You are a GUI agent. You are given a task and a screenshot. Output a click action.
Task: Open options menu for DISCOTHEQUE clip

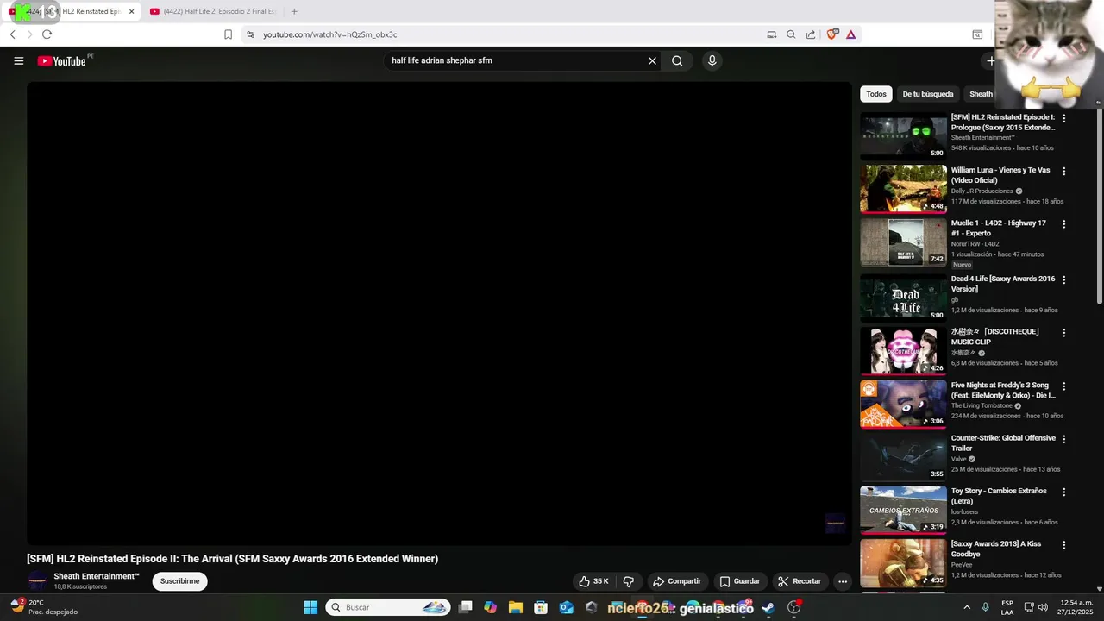tap(1063, 333)
